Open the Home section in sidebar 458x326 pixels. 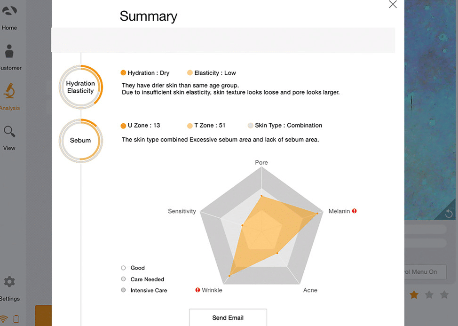9,11
